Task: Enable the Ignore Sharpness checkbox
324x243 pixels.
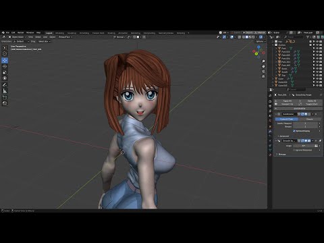Action: [x=294, y=150]
